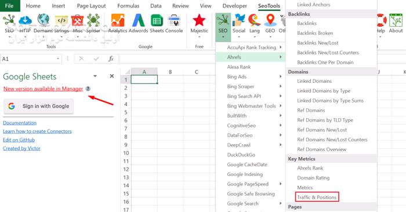Click the help question mark beside New version
Viewport: 406px width, 212px height.
tap(88, 89)
